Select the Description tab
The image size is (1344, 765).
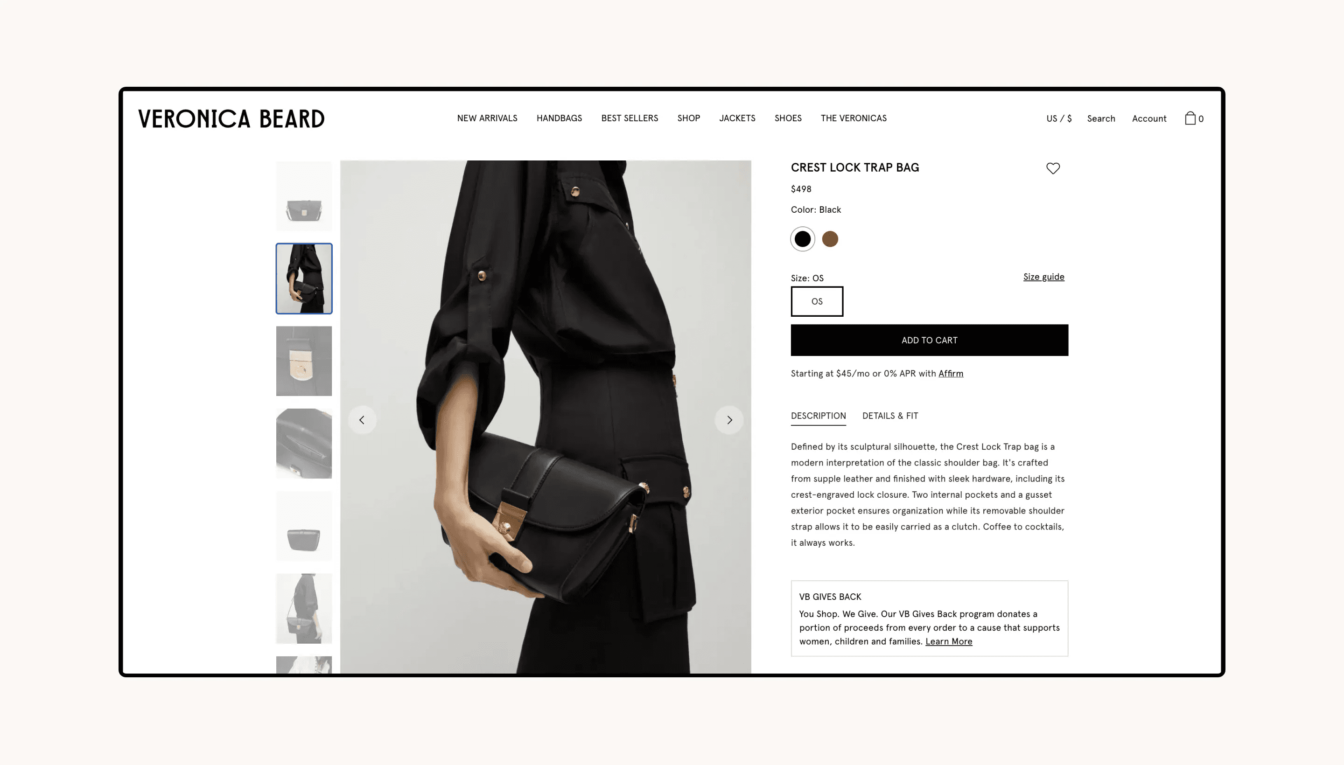[818, 416]
